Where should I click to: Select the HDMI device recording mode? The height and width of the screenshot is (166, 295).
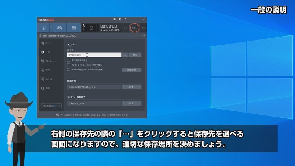click(x=74, y=28)
